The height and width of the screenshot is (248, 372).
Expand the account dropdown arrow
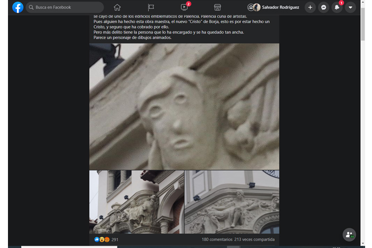(350, 7)
